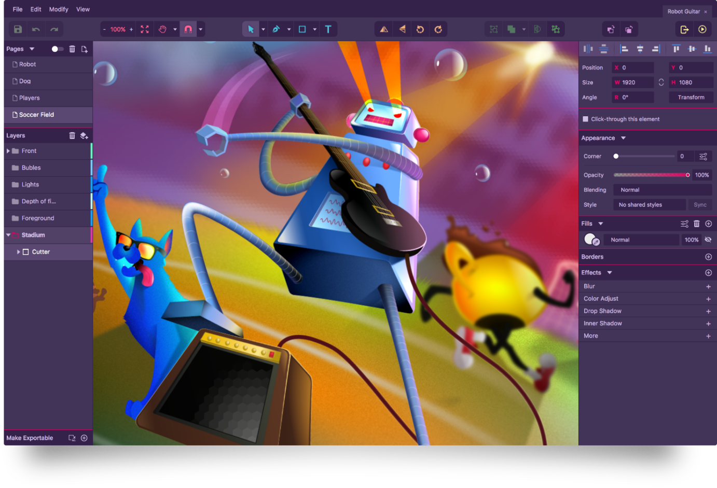Open the Blending mode dropdown
The height and width of the screenshot is (488, 717).
pos(663,189)
